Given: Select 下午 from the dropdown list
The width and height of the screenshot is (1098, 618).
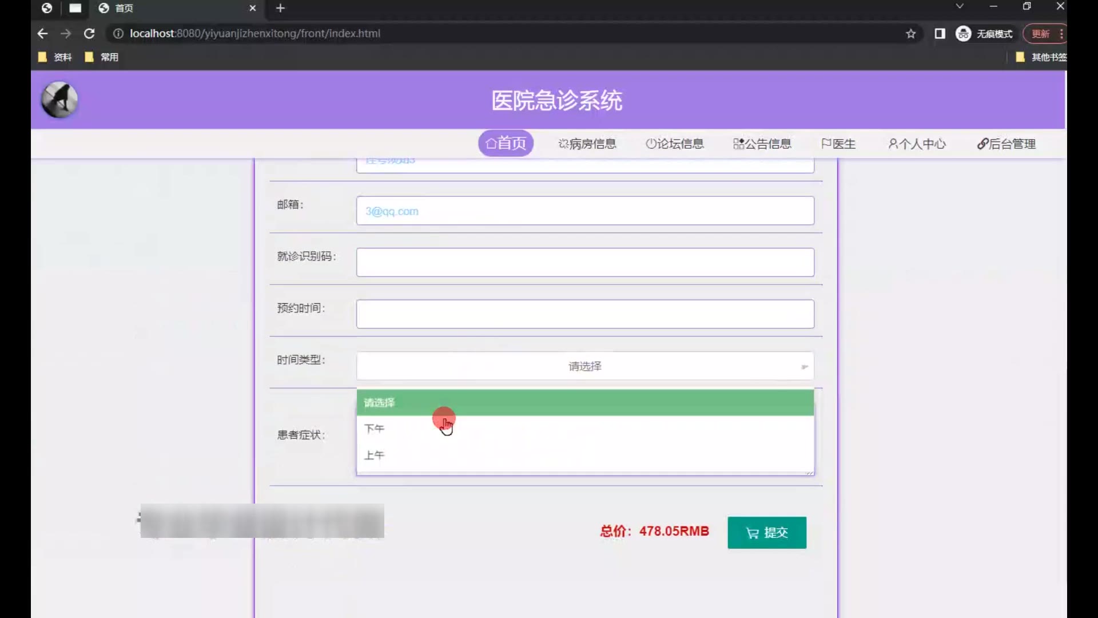Looking at the screenshot, I should [x=375, y=429].
